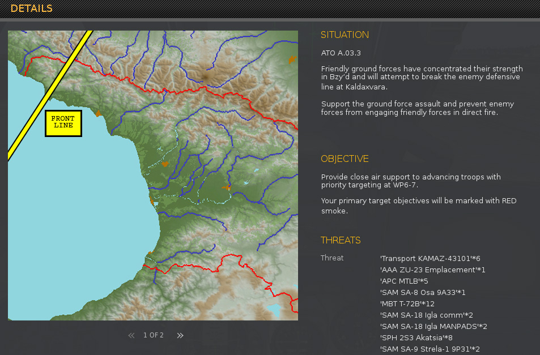This screenshot has width=540, height=355.
Task: Select the 'SAM SA-18 Igla comm'*2 entry
Action: [427, 315]
